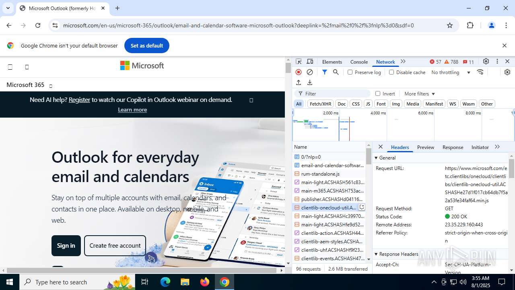
Task: Click the 11 issues counter
Action: [x=468, y=62]
